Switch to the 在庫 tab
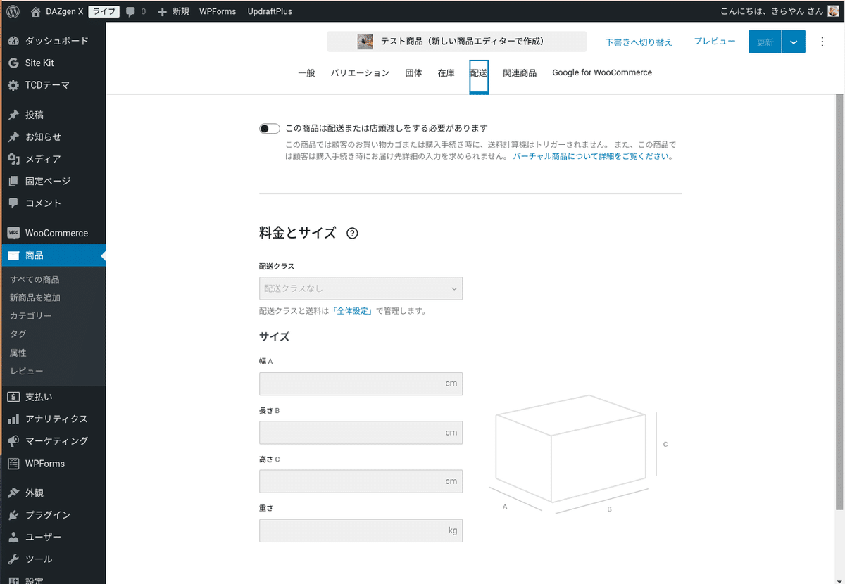This screenshot has height=584, width=845. 446,73
